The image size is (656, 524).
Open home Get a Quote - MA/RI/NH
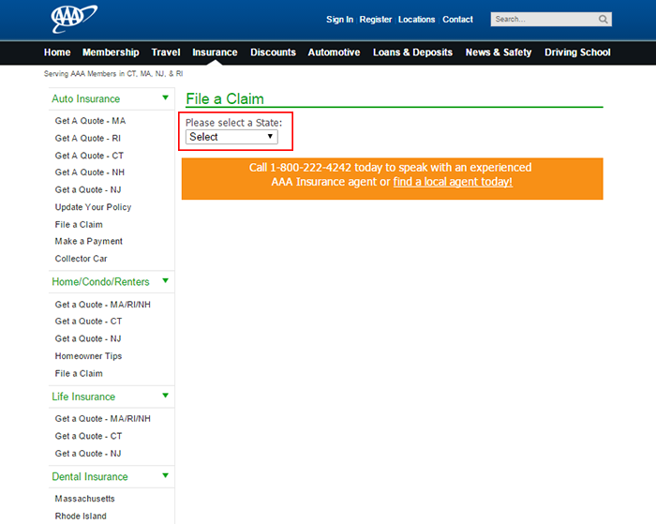[x=102, y=305]
